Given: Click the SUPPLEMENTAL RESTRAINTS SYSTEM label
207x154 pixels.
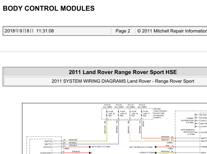Looking at the screenshot, I should [x=188, y=132].
